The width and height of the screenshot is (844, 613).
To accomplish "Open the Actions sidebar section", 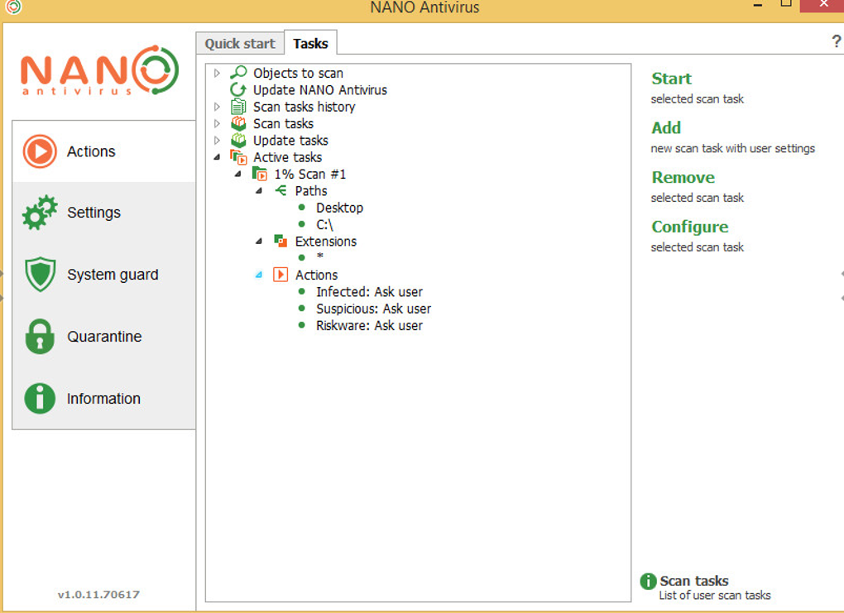I will pyautogui.click(x=104, y=151).
